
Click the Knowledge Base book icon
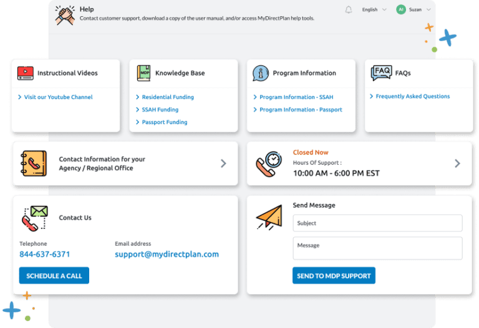[x=143, y=73]
